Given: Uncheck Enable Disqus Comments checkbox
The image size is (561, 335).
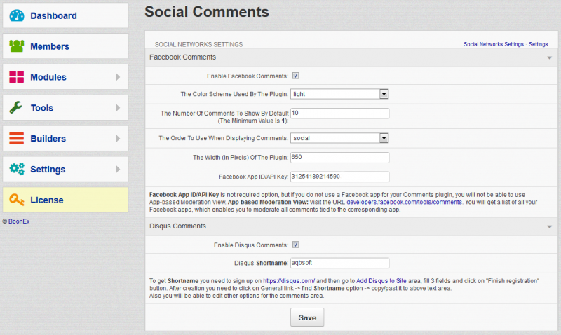Looking at the screenshot, I should [x=295, y=245].
